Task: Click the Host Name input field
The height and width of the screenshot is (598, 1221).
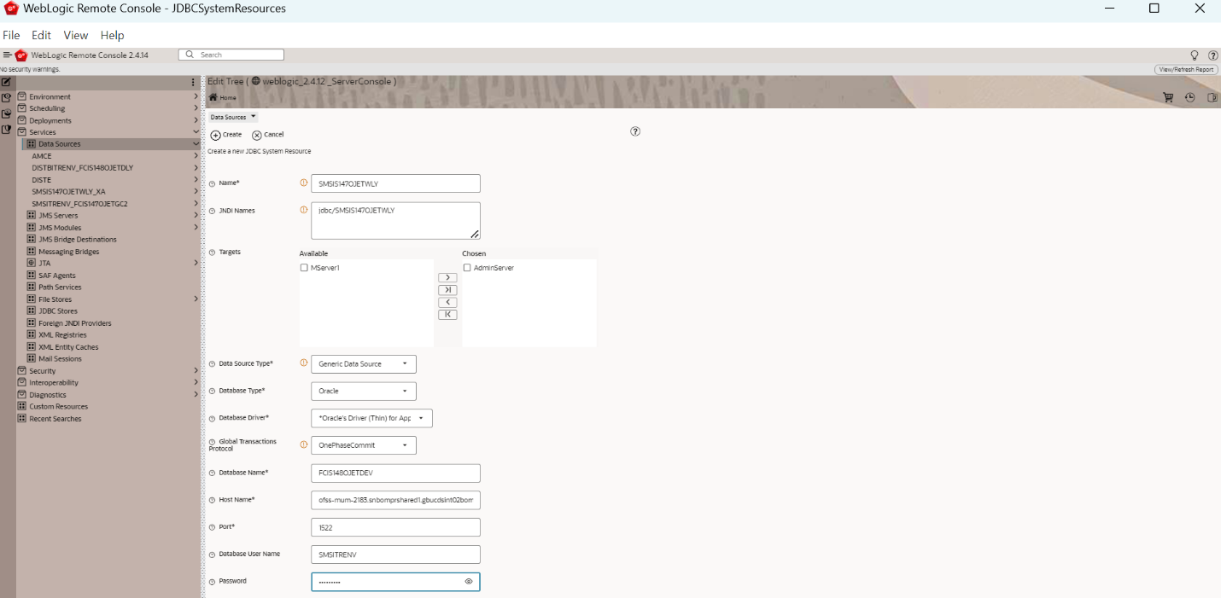Action: tap(396, 500)
